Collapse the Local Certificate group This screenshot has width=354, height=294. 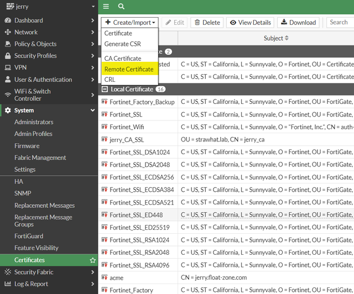pos(105,89)
